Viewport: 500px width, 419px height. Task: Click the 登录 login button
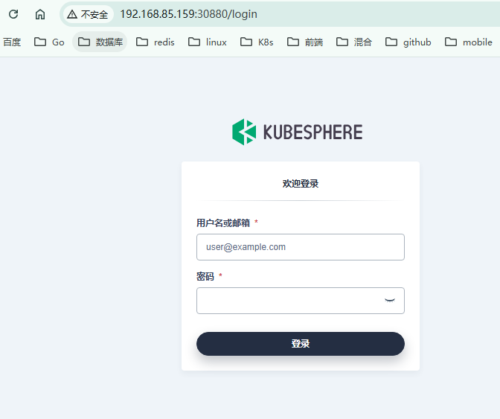tap(301, 344)
